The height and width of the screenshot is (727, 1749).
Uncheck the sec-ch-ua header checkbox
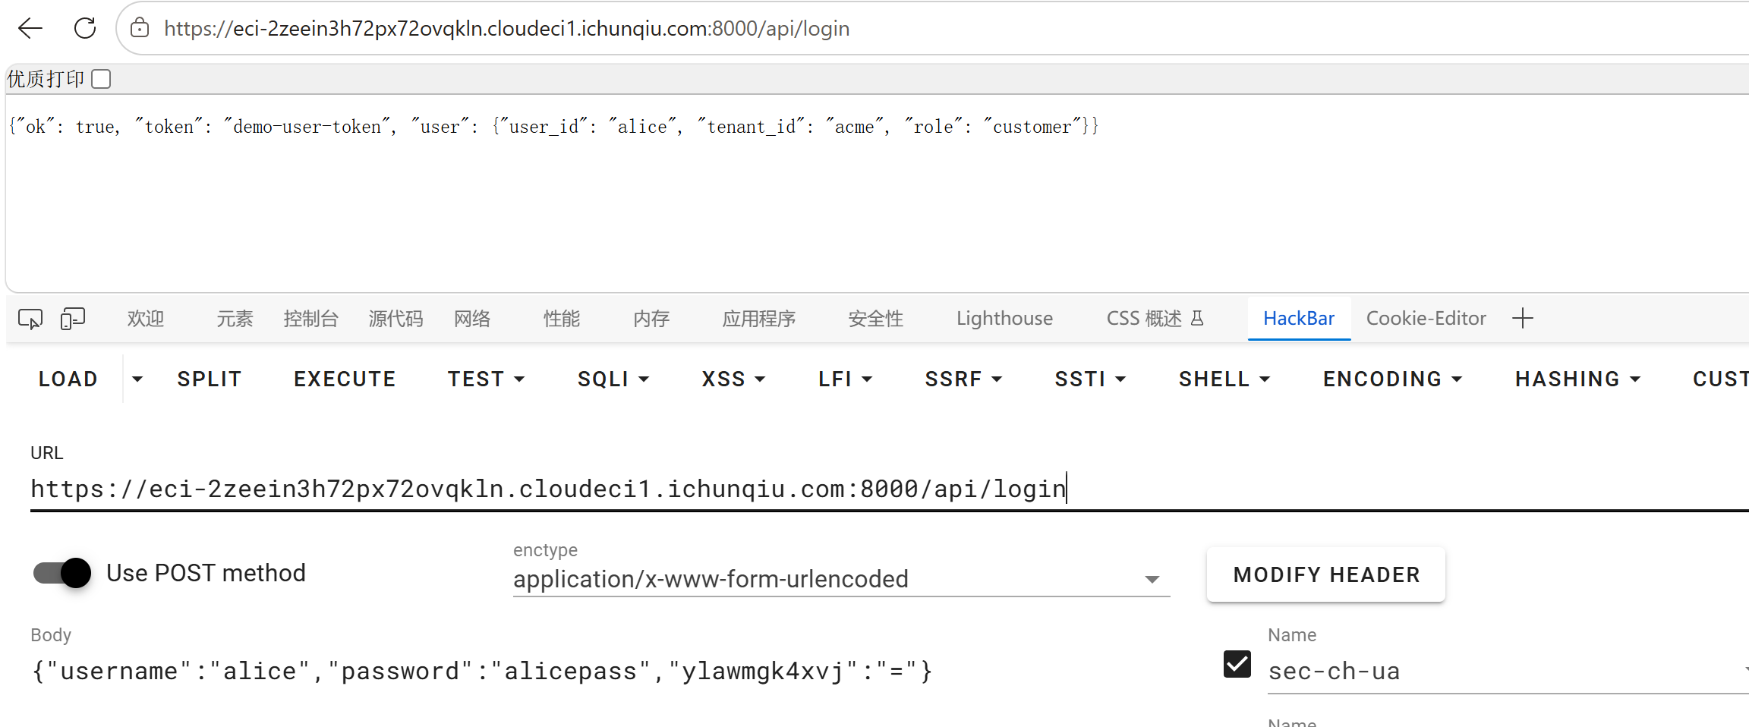click(x=1237, y=664)
